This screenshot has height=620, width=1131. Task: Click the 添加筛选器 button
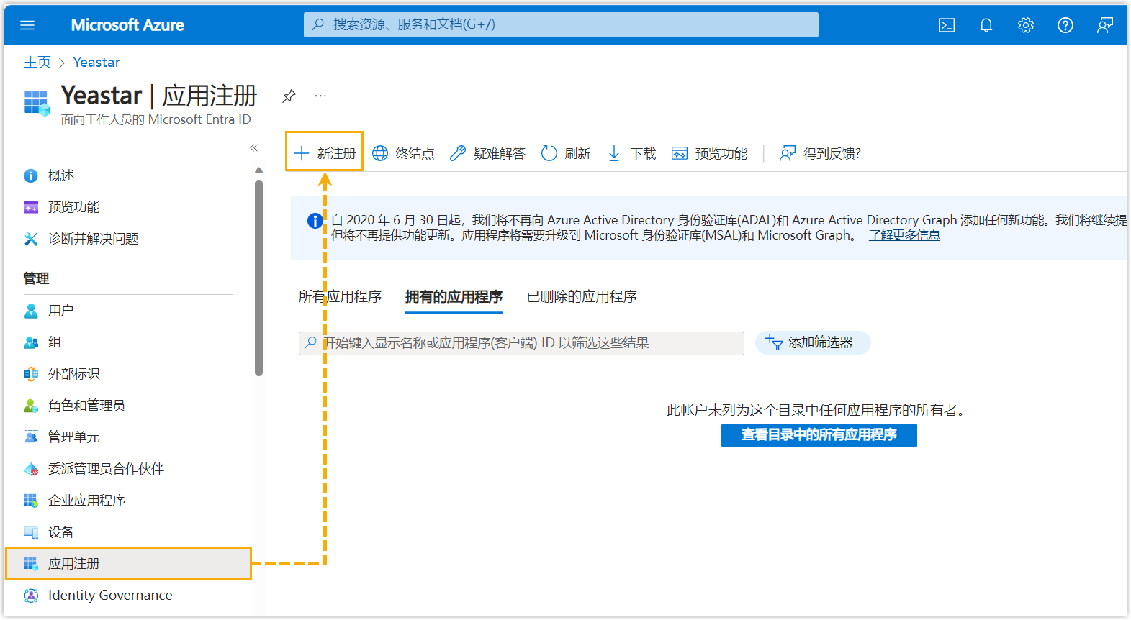(x=812, y=342)
